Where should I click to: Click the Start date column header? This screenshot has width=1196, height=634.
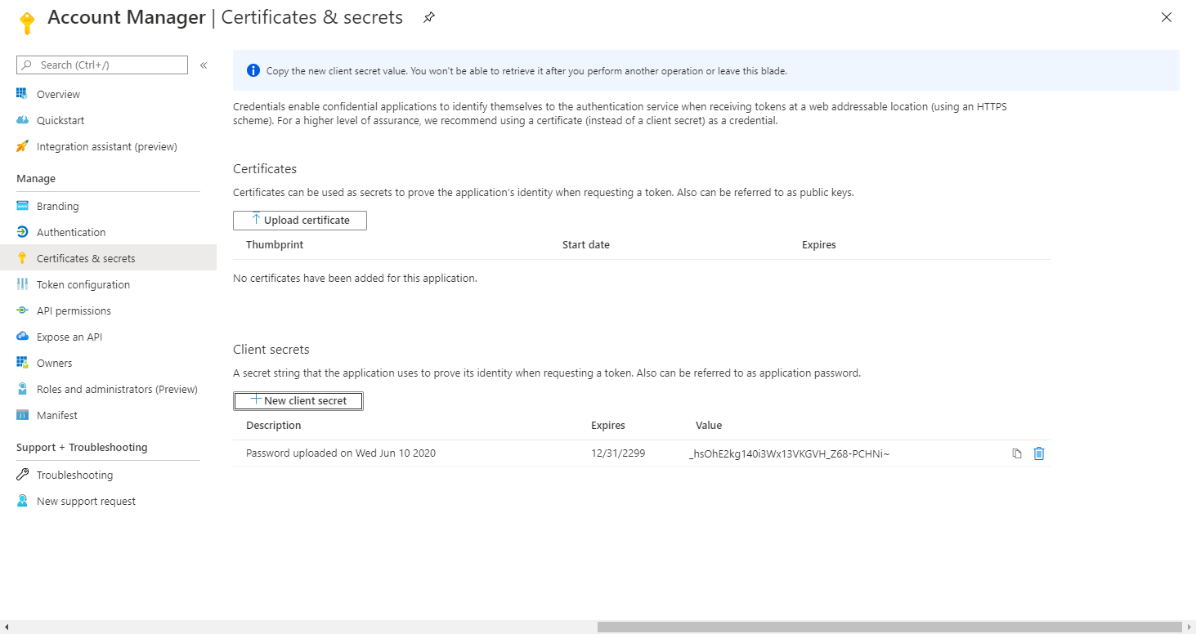pyautogui.click(x=586, y=244)
